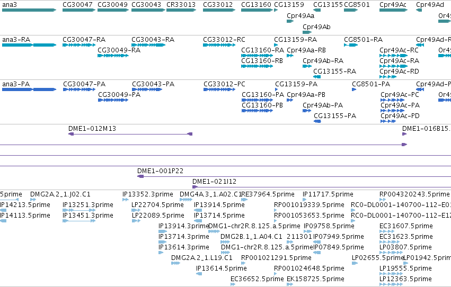The image size is (451, 287).
Task: Click the IP09758.5prime EST feature
Action: click(x=307, y=231)
